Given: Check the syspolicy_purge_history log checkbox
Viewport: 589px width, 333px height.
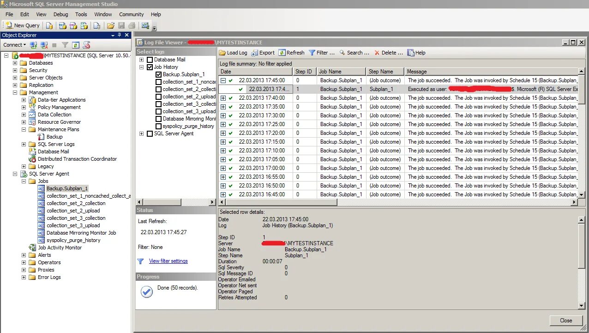Looking at the screenshot, I should 158,126.
